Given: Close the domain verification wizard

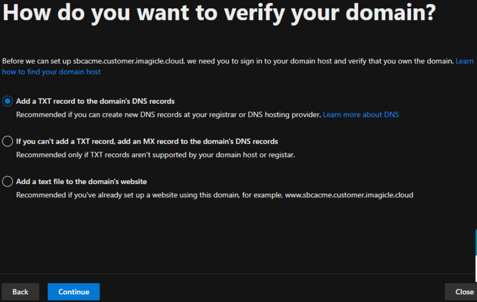Looking at the screenshot, I should click(463, 292).
